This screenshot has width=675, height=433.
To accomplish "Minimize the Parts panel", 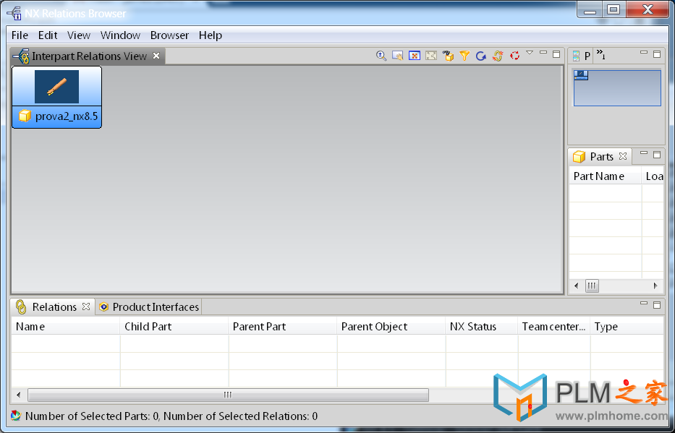I will click(x=644, y=153).
